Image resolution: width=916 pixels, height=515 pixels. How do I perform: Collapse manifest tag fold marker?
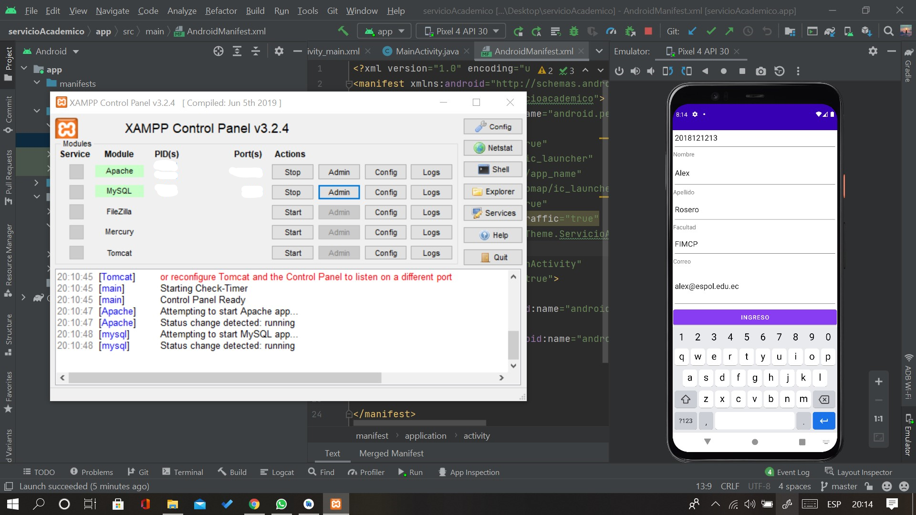(x=349, y=84)
